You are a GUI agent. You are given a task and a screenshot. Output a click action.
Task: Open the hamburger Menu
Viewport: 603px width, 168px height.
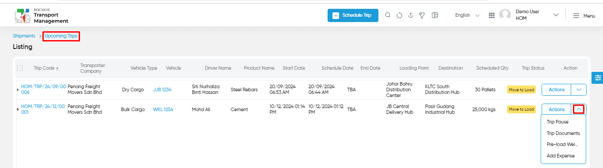[584, 15]
